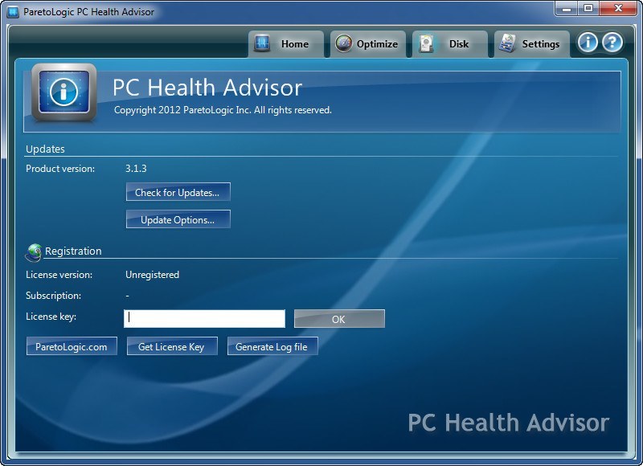Image resolution: width=643 pixels, height=466 pixels.
Task: Click the hard drive icon on Disk tab
Action: pos(426,43)
